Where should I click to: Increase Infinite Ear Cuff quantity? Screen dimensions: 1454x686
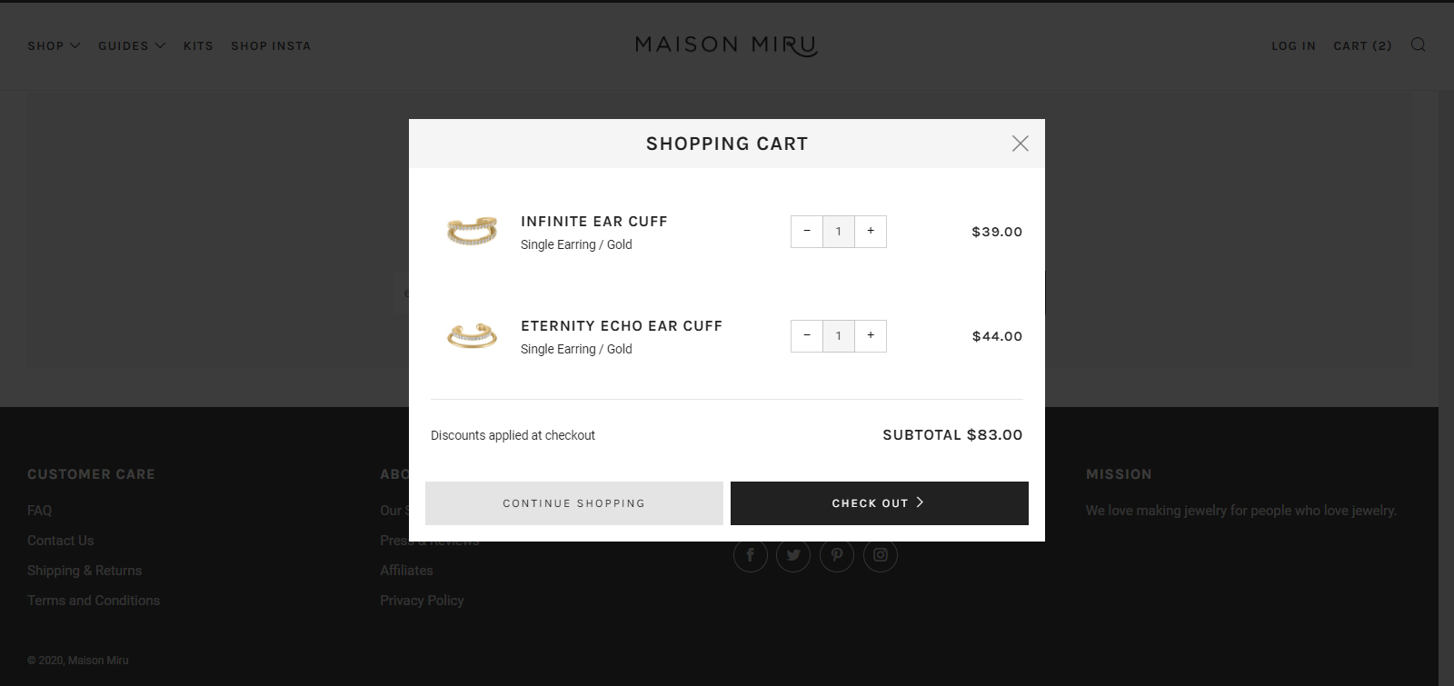coord(871,232)
